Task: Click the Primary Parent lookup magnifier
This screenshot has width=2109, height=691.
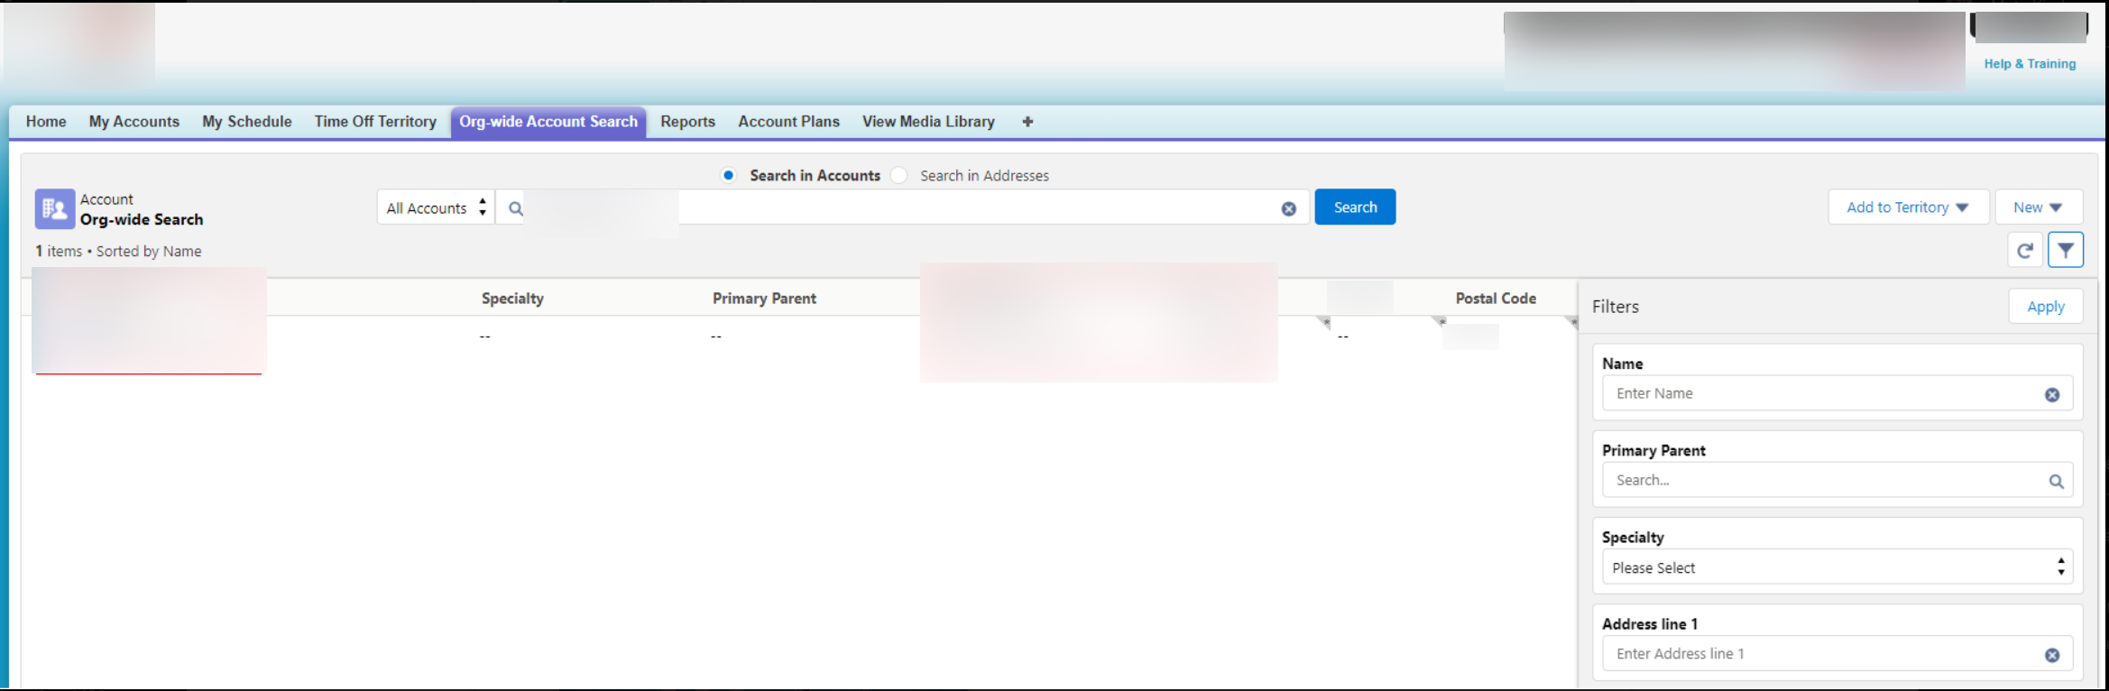Action: (2055, 482)
